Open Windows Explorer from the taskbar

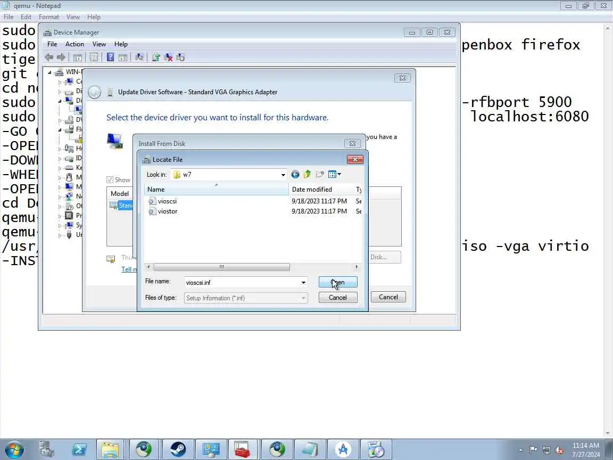(110, 449)
